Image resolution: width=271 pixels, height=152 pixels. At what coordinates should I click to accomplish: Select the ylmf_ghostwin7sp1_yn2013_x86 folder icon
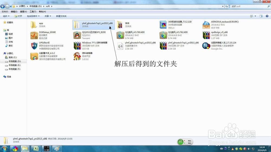[x=77, y=25]
